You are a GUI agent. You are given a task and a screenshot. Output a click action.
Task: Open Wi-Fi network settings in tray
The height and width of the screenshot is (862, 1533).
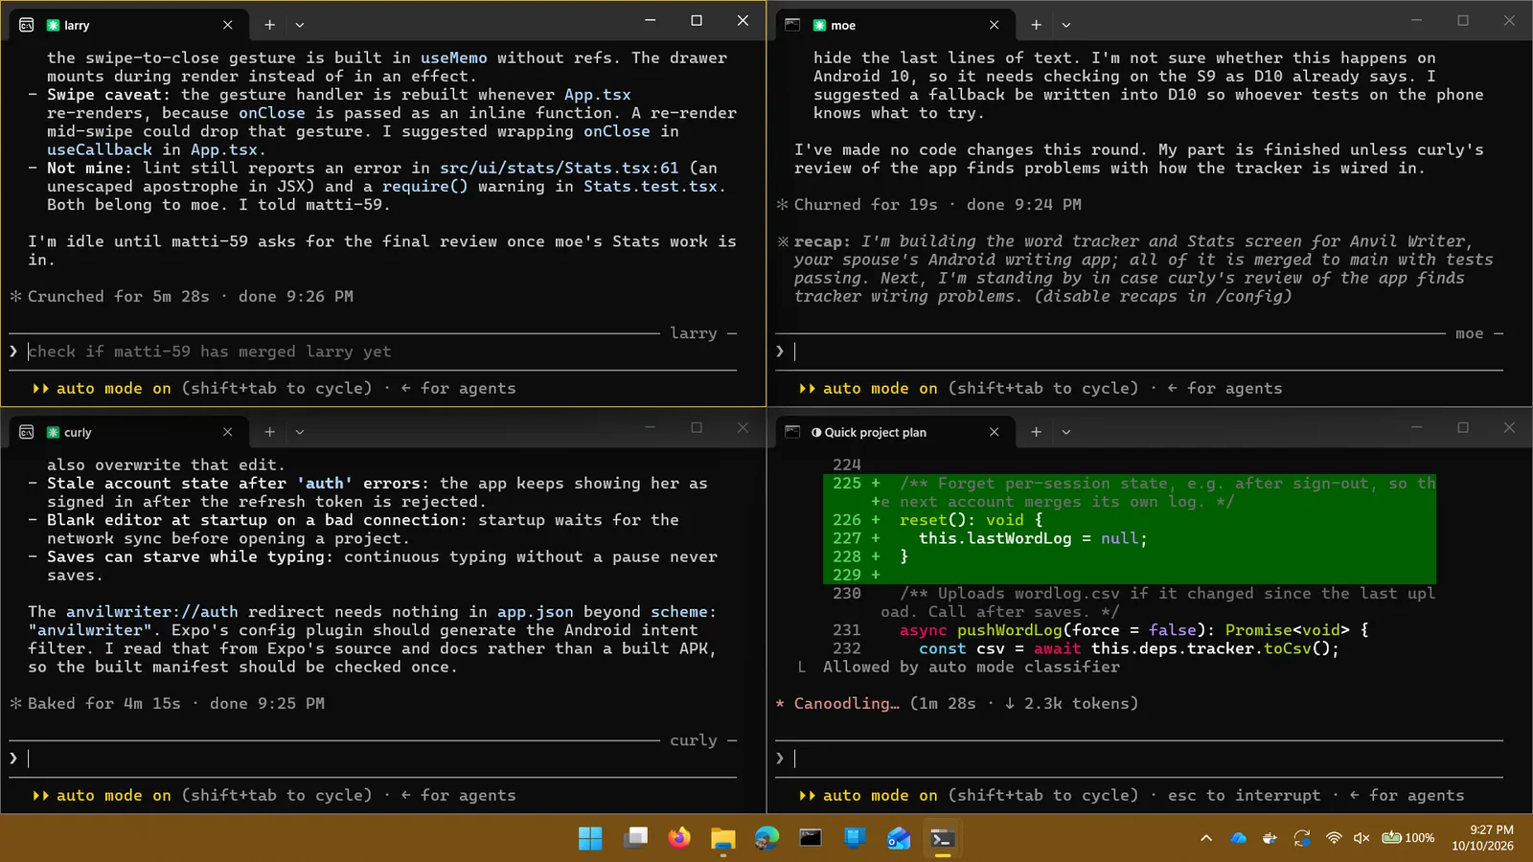1333,838
